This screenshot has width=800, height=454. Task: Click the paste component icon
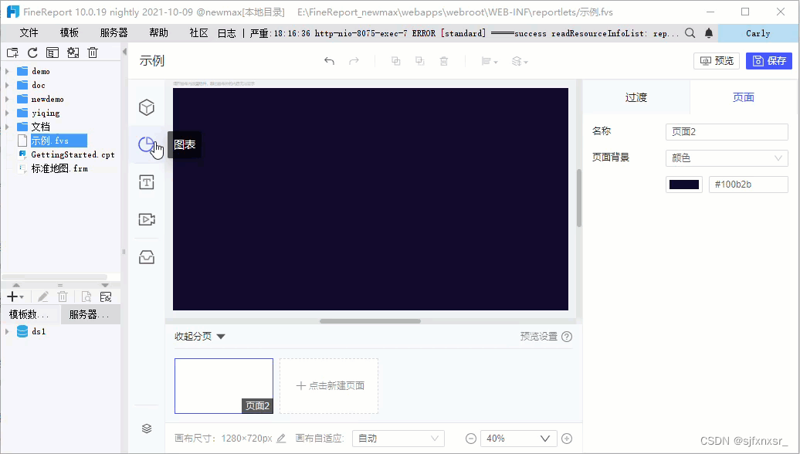(420, 61)
